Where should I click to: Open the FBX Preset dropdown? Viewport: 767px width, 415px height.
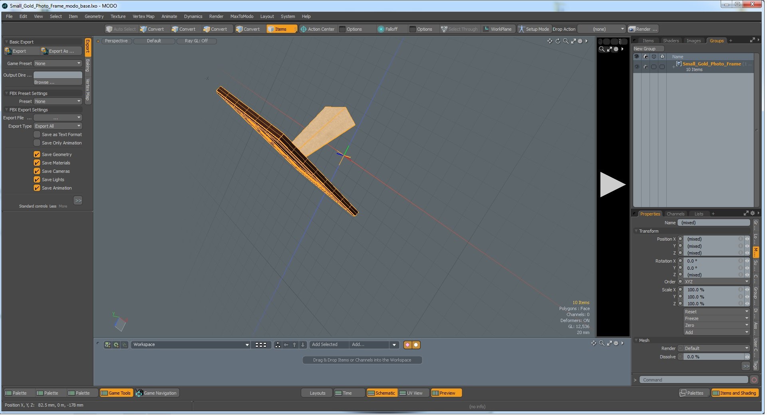click(x=58, y=101)
